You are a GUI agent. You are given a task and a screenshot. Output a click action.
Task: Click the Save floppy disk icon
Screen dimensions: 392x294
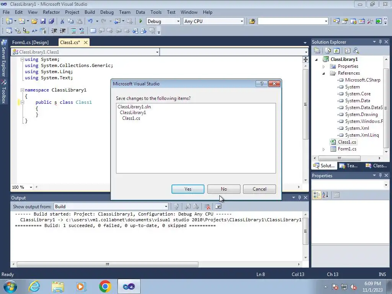click(43, 21)
